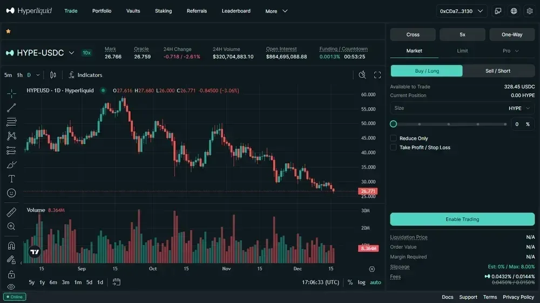The width and height of the screenshot is (540, 303).
Task: Select the forecasting position tool
Action: tap(11, 150)
